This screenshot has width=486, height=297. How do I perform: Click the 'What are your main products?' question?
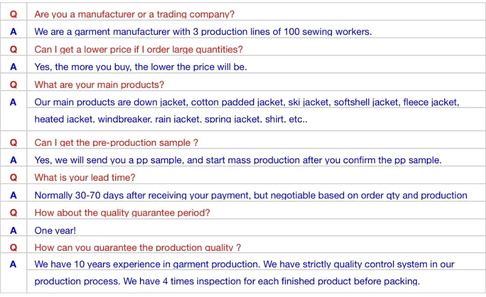tap(99, 85)
